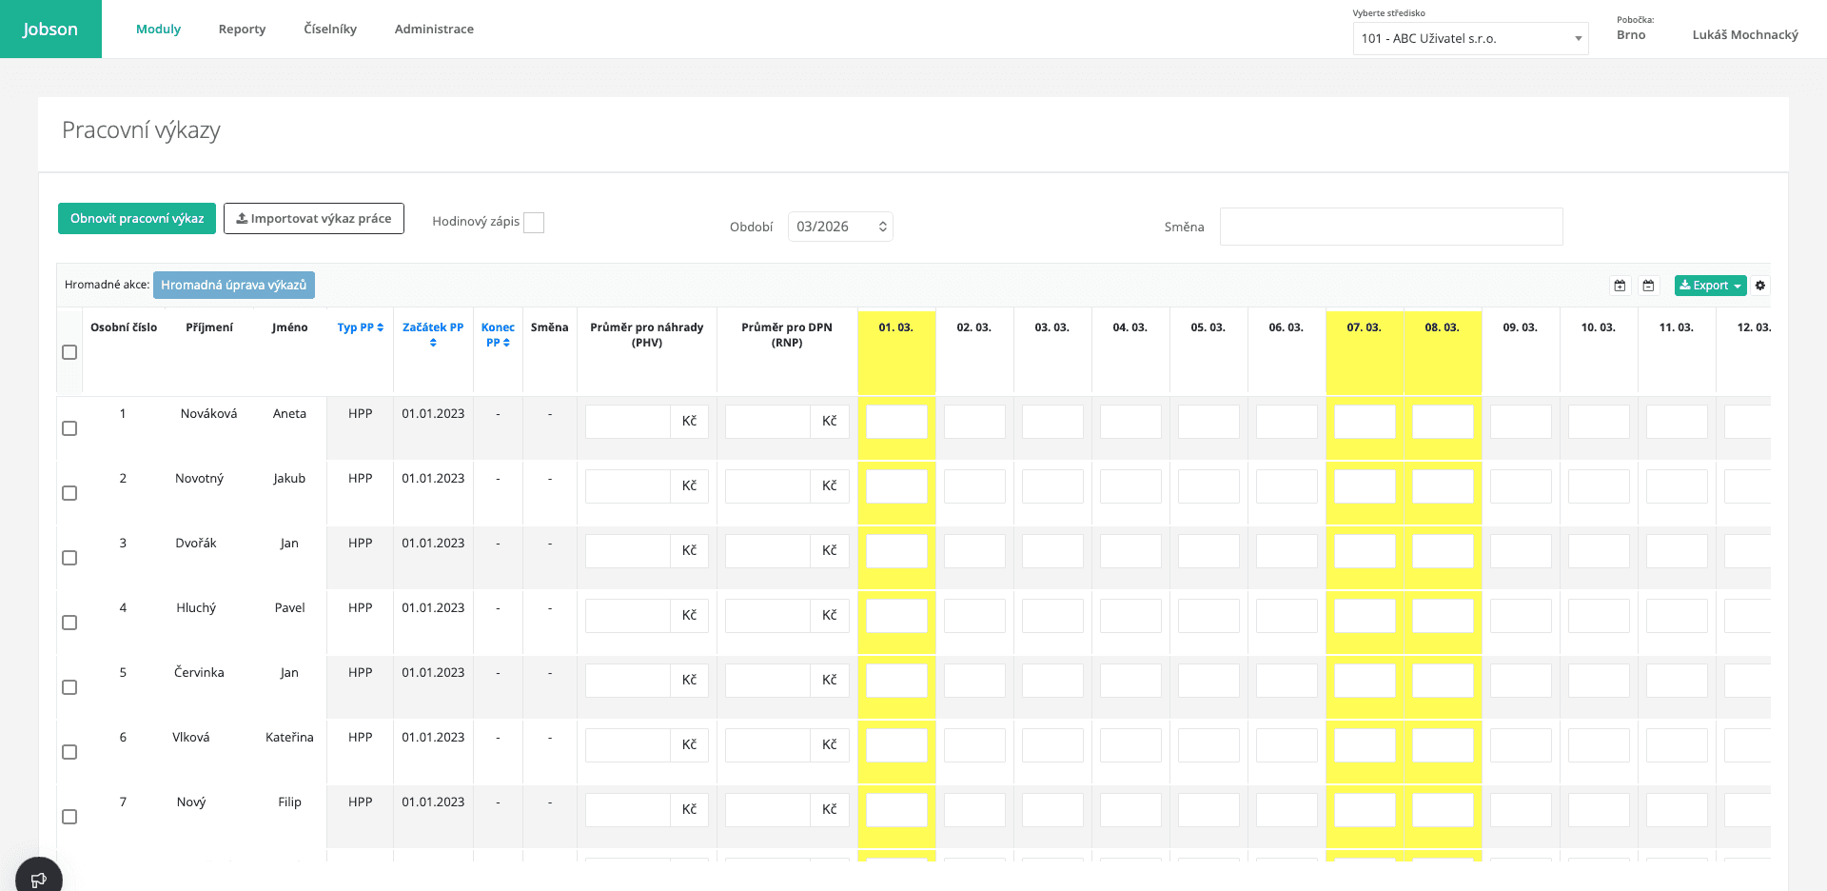Click Importovat výkaz práce button
Screen dimensions: 1827x891
pos(314,219)
